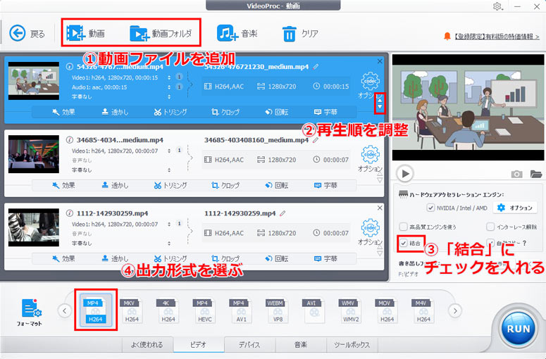Open クロップ crop for 54326 video

pyautogui.click(x=225, y=112)
